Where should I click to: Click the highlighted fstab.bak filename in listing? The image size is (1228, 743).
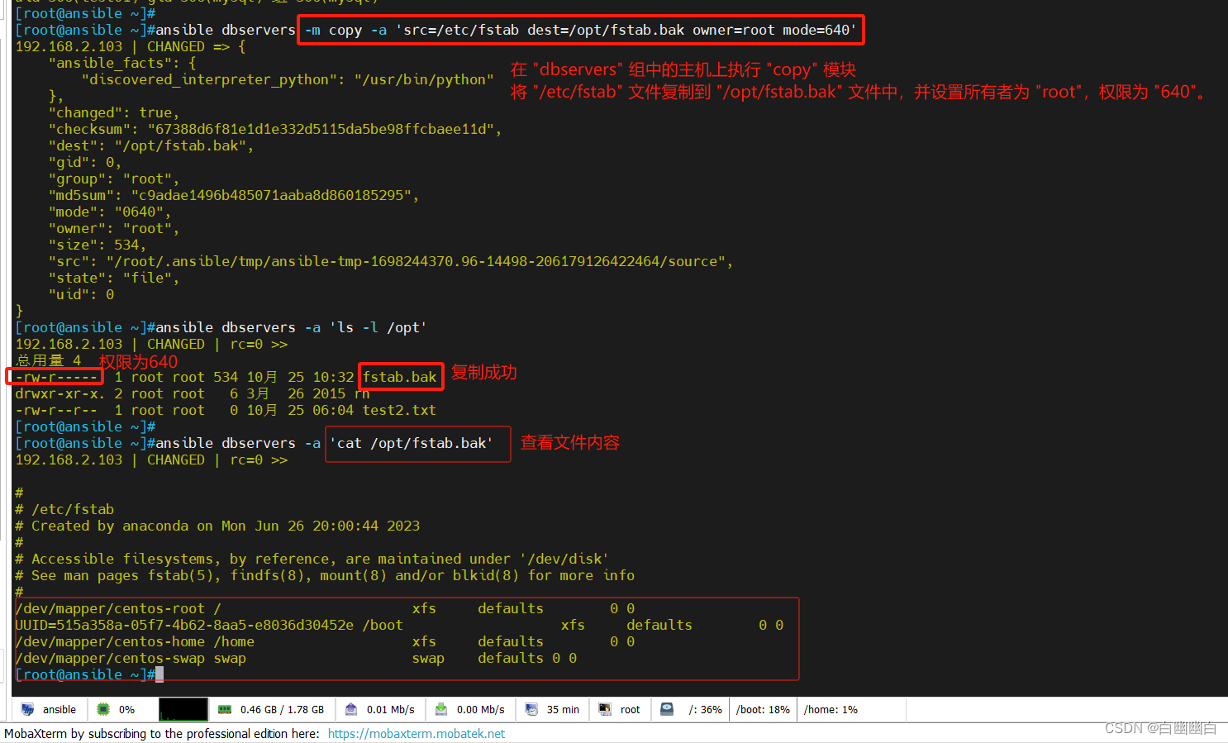400,377
